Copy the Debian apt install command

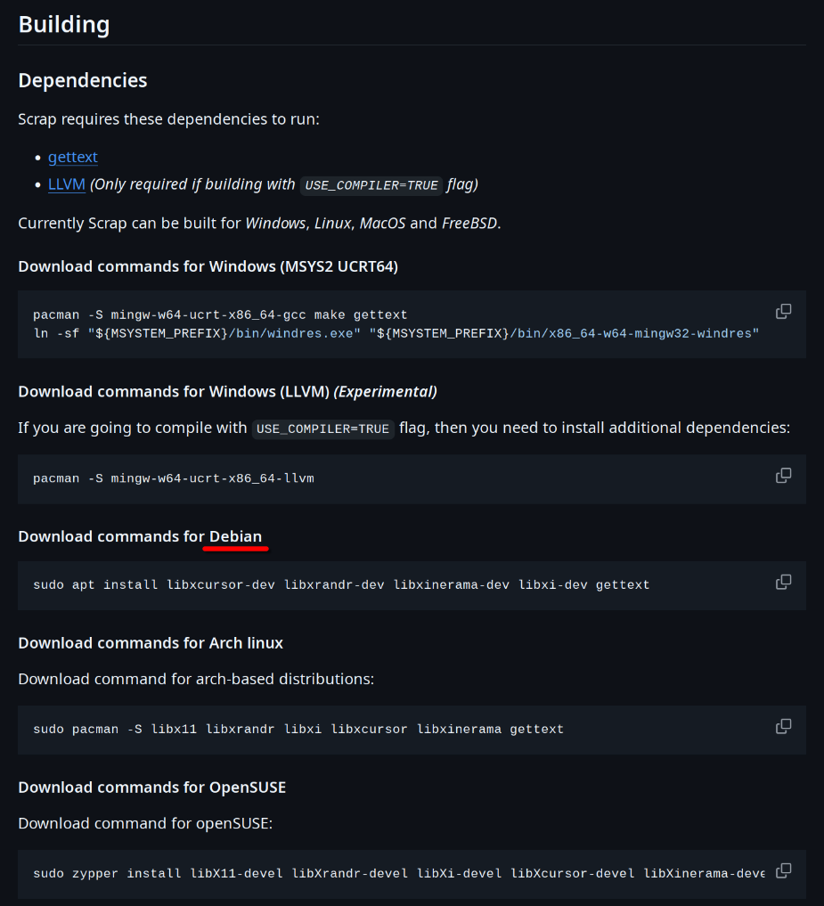783,581
